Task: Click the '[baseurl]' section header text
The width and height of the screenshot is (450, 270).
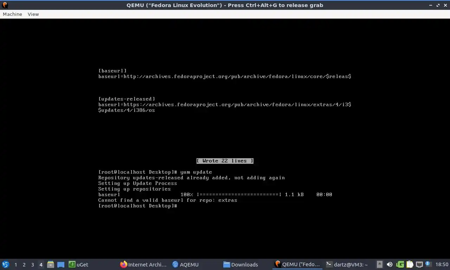Action: (112, 71)
